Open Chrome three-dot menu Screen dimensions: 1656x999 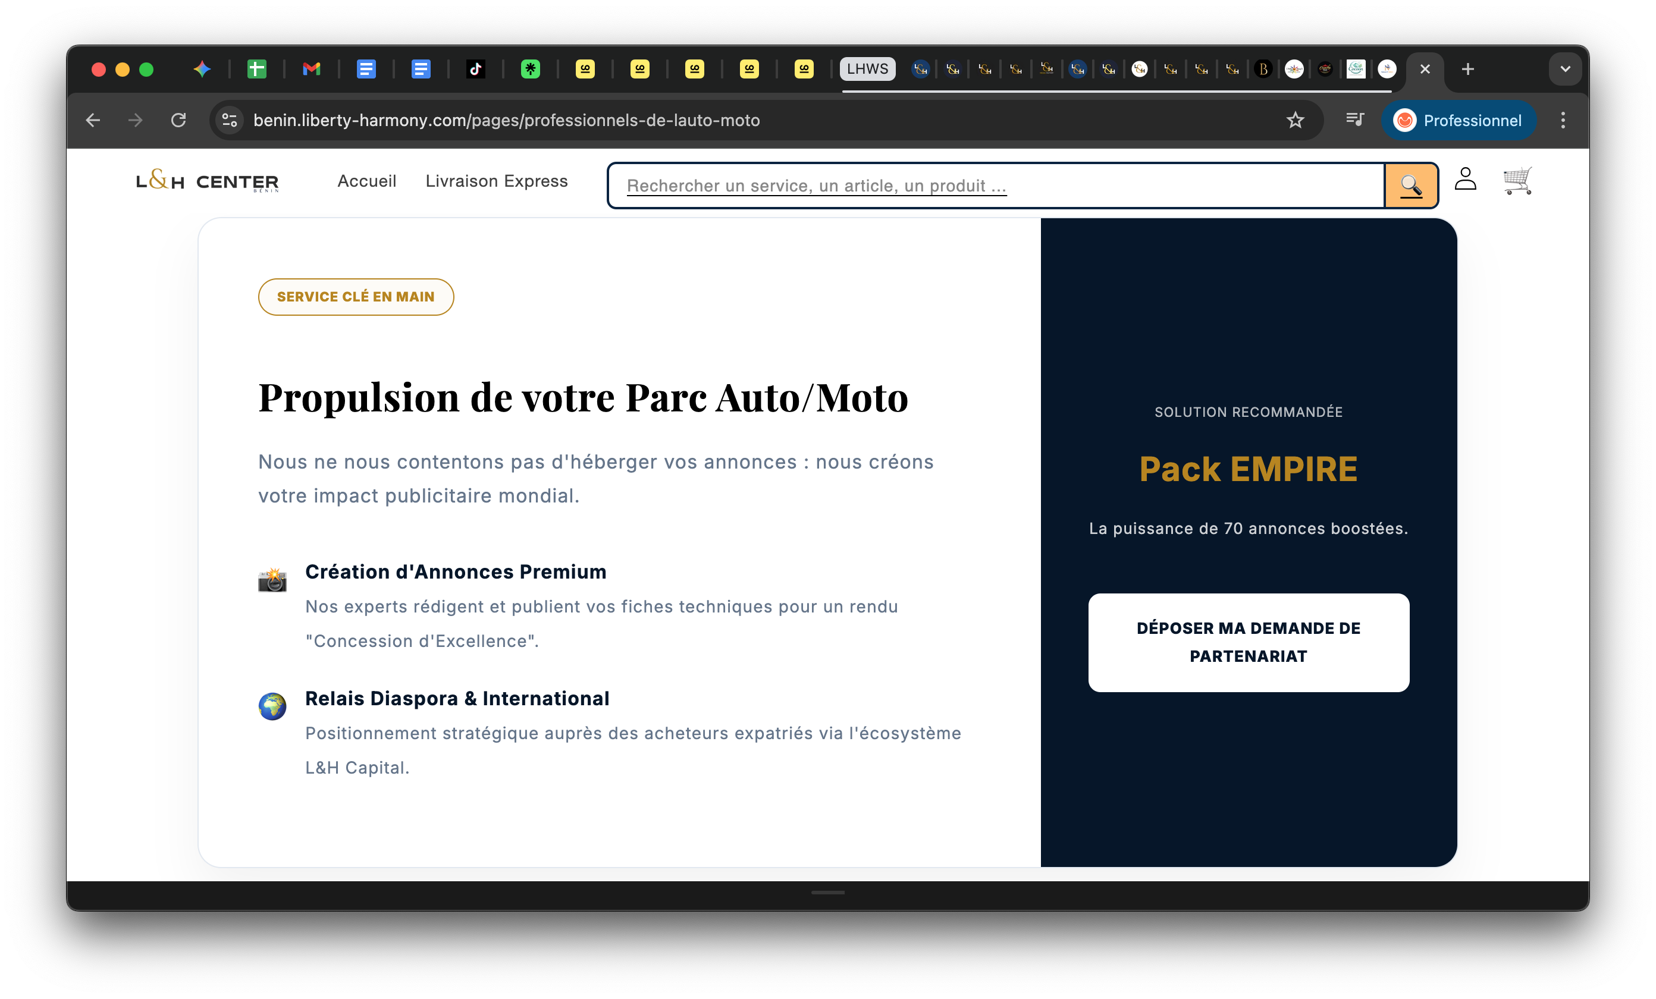point(1563,120)
